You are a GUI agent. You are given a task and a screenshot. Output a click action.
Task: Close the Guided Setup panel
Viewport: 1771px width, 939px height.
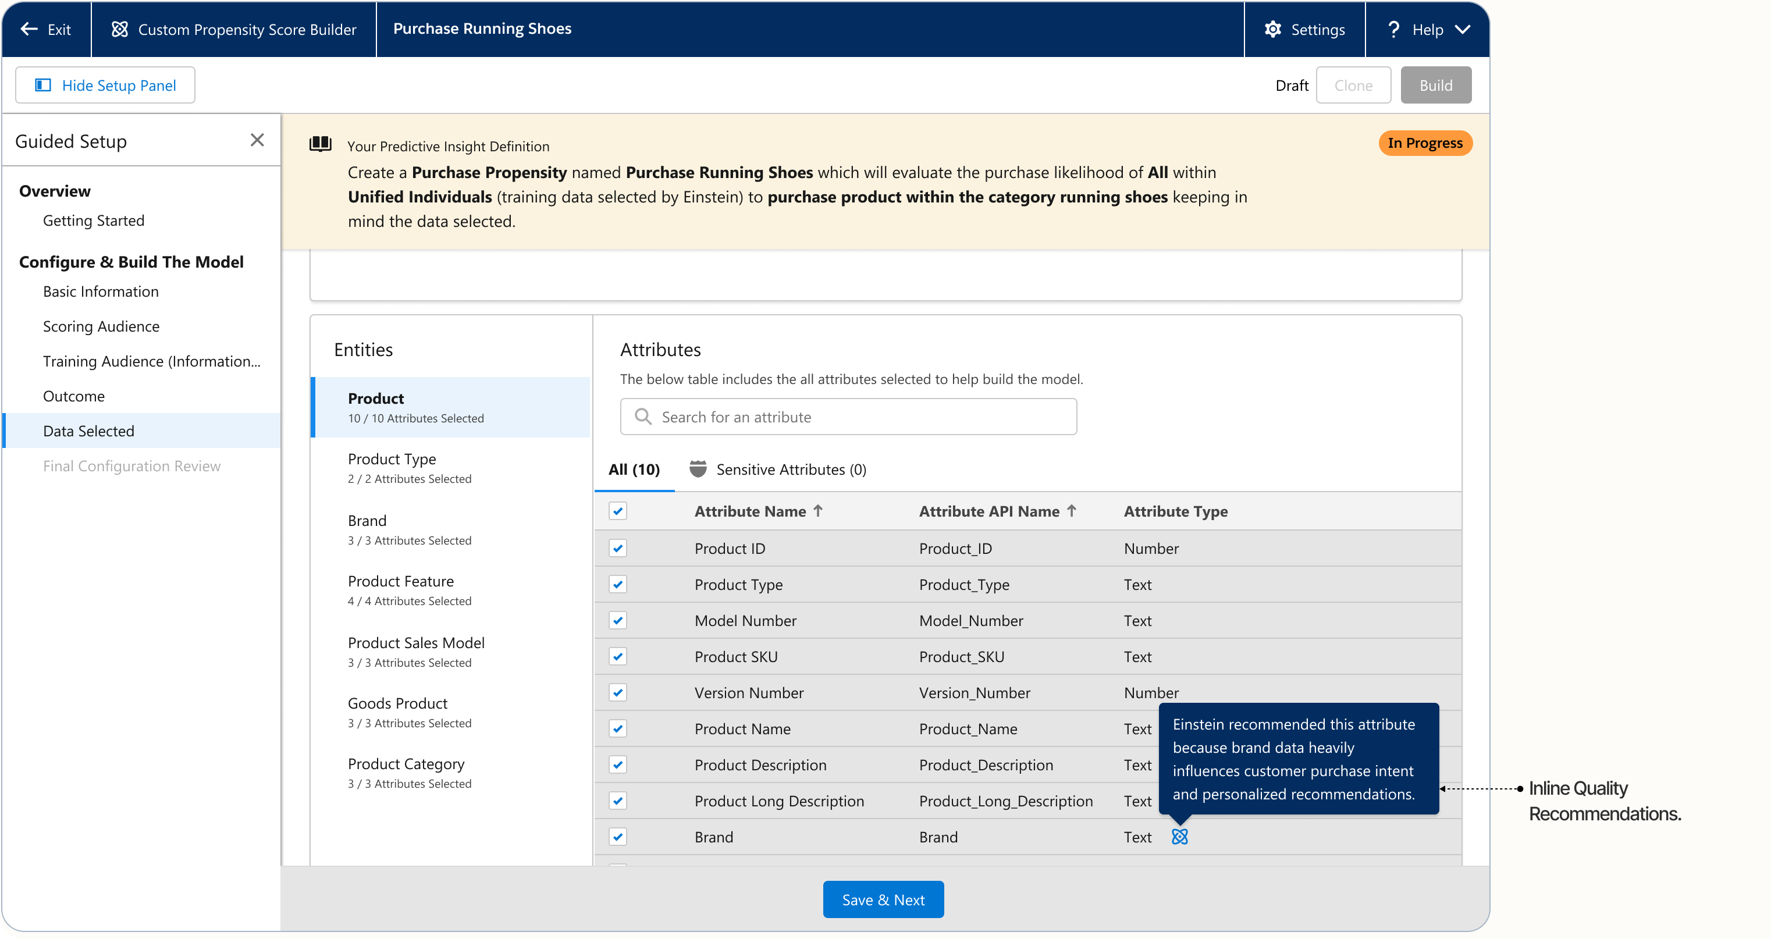257,140
